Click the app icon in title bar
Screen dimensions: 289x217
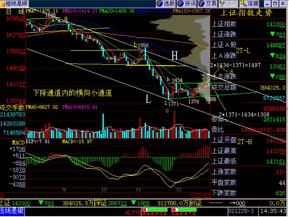click(x=3, y=4)
